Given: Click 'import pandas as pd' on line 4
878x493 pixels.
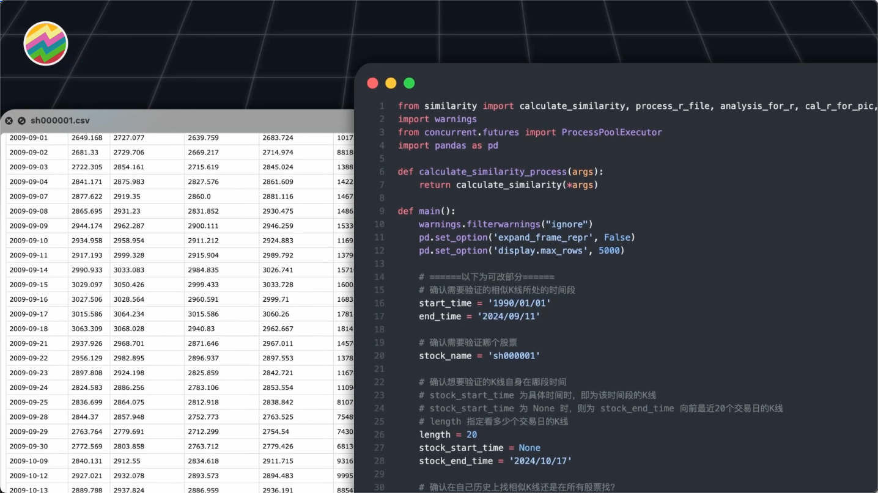Looking at the screenshot, I should (x=448, y=145).
